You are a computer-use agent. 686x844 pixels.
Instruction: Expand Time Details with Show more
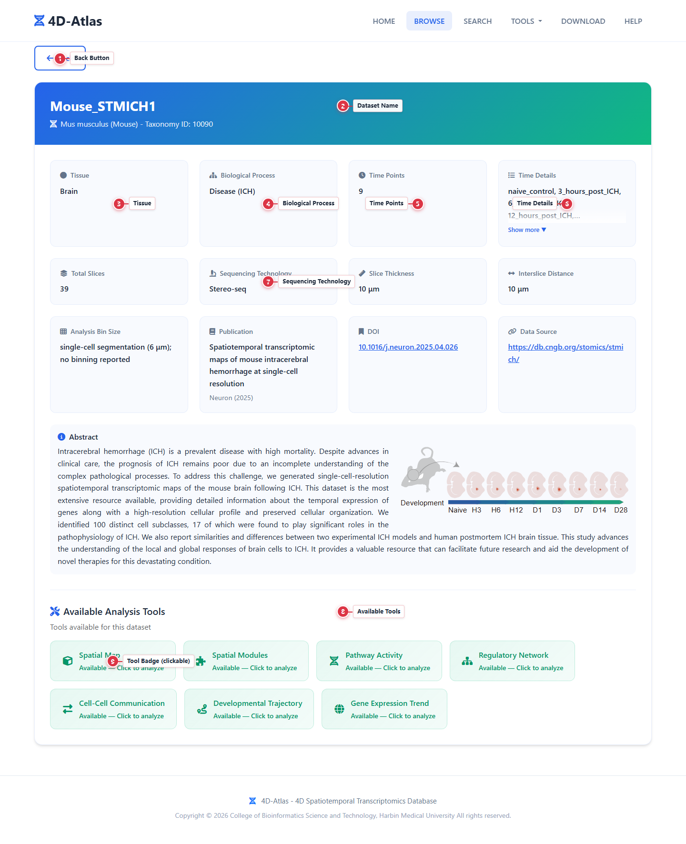[x=527, y=230]
